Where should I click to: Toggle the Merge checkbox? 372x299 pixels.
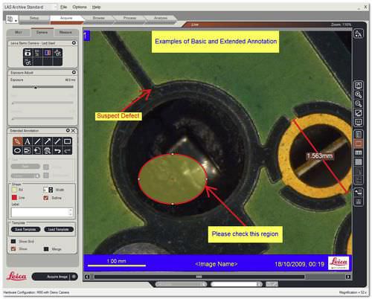(x=46, y=249)
